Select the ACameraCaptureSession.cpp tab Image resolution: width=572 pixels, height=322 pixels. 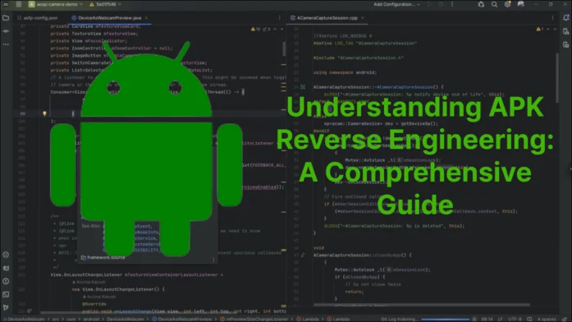tap(327, 18)
